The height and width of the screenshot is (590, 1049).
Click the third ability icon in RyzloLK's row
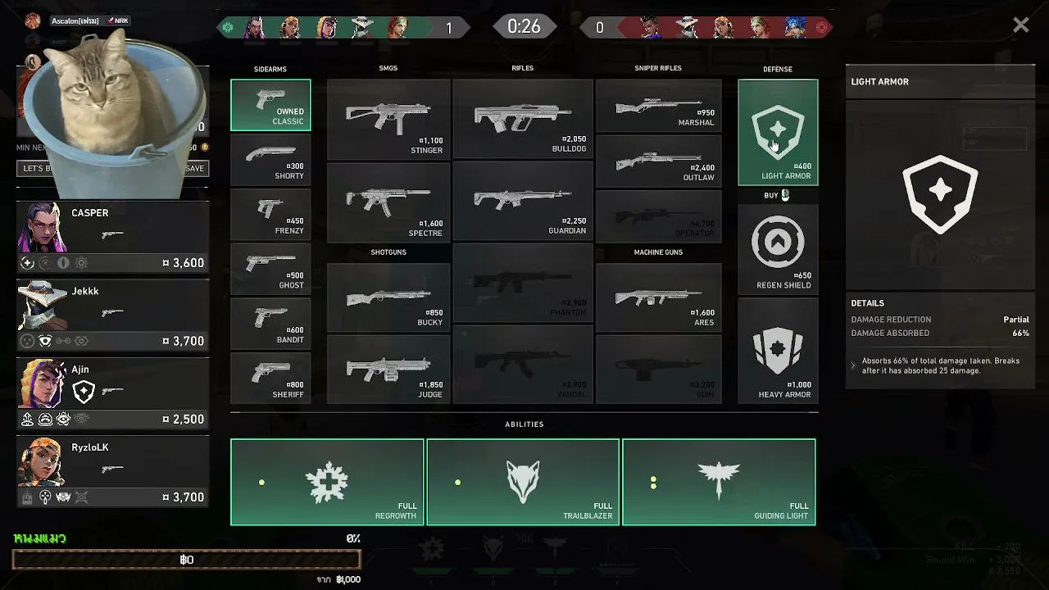point(63,497)
